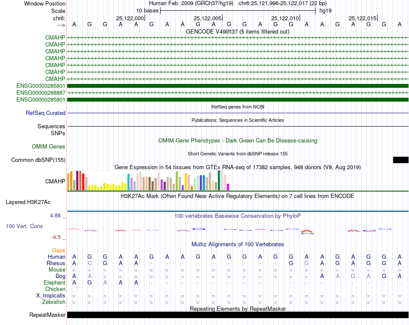Click the 100 Vert. Cons track label
Viewport: 409px width, 325px height.
[x=24, y=226]
